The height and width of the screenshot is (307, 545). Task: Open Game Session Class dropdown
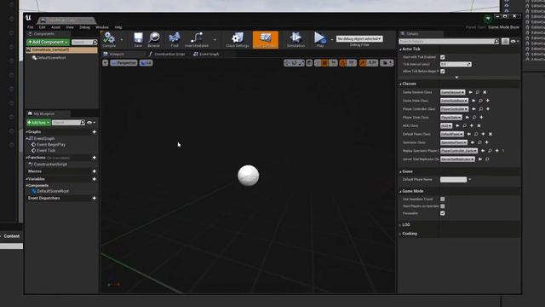(x=452, y=92)
